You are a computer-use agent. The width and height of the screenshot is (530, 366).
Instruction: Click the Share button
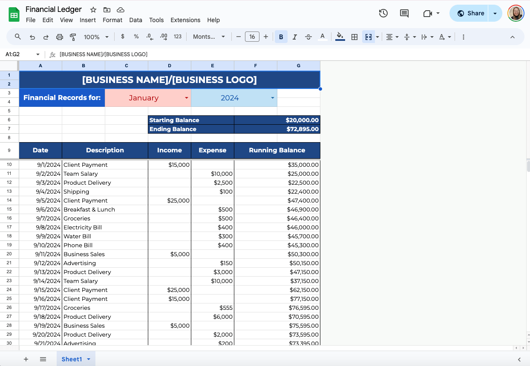click(x=470, y=13)
